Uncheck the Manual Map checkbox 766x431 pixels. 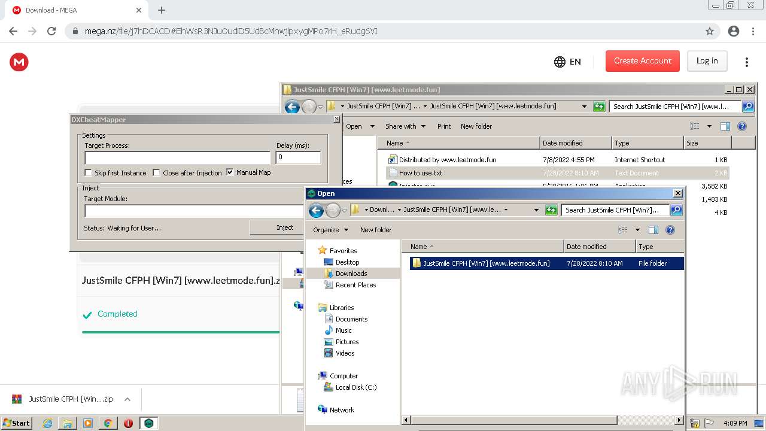pos(230,172)
